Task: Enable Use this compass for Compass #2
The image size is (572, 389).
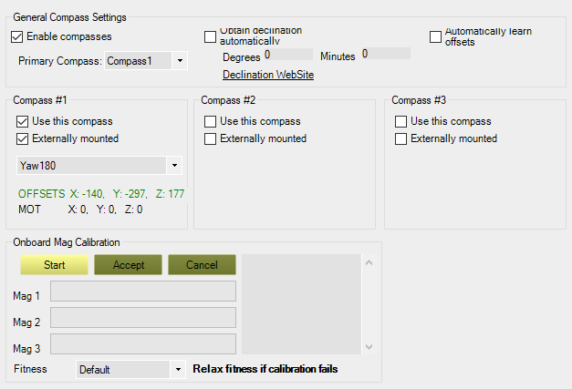Action: [x=210, y=122]
